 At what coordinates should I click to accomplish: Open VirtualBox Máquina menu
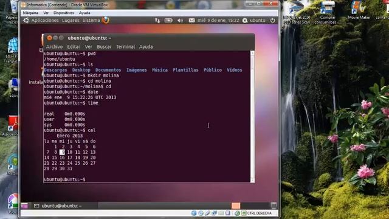(x=30, y=13)
